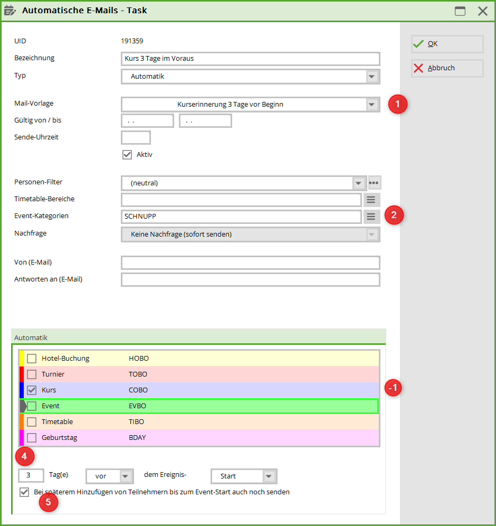Image resolution: width=496 pixels, height=526 pixels.
Task: Click into the Sende-Uhrzeit field
Action: [x=136, y=137]
